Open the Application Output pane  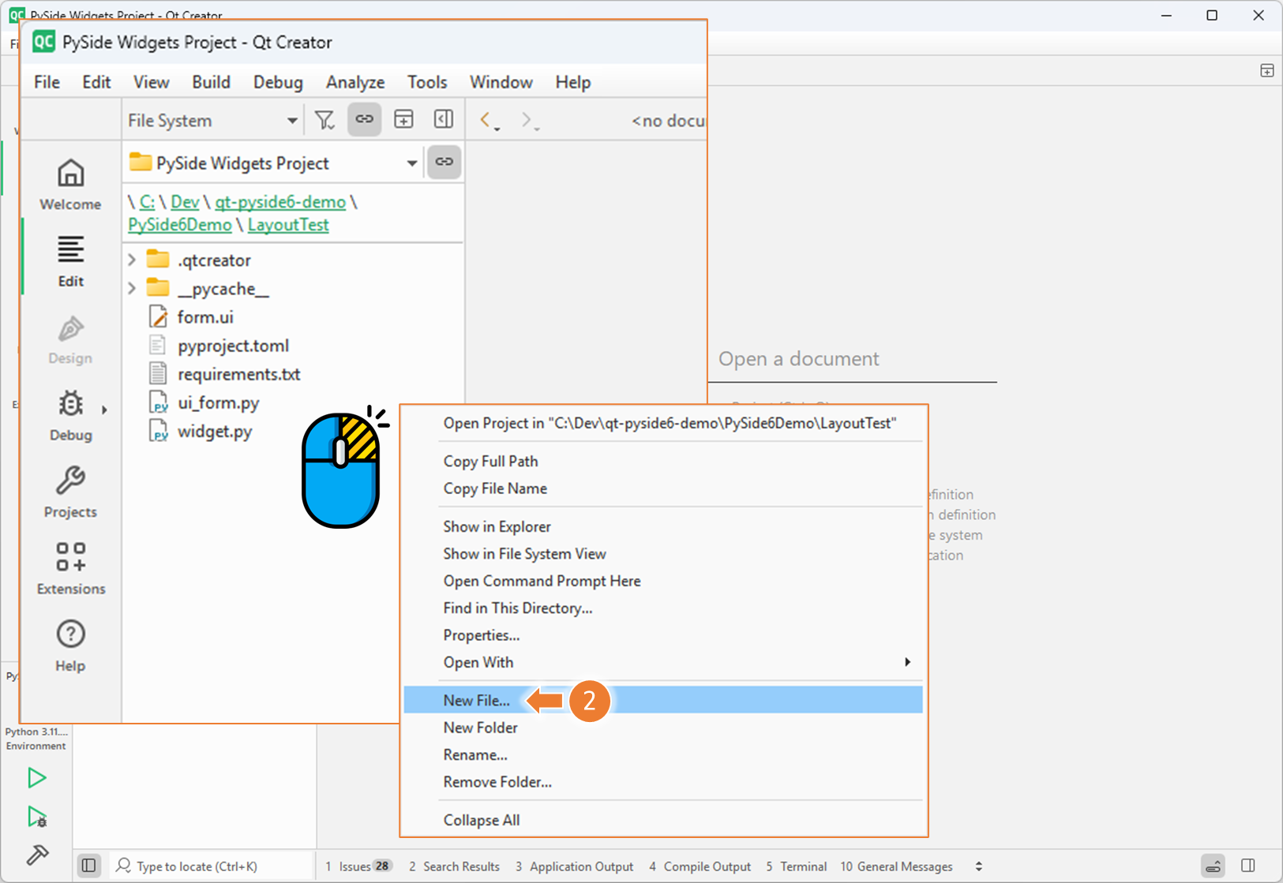point(574,866)
